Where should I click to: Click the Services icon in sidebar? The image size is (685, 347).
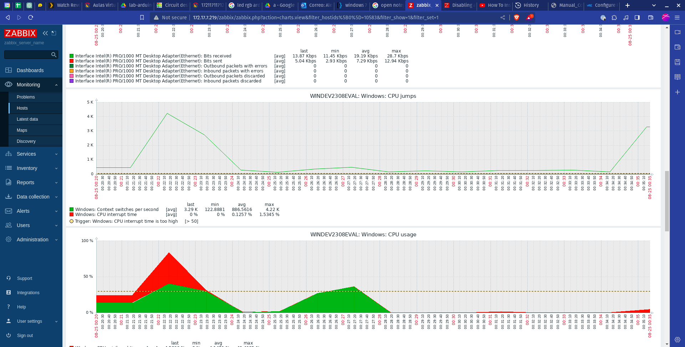tap(9, 154)
